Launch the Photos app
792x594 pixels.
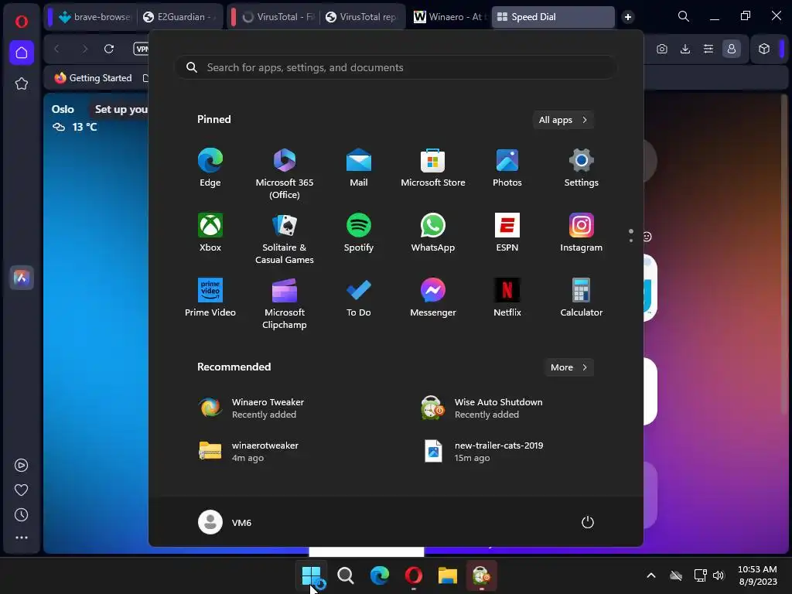[x=507, y=168]
